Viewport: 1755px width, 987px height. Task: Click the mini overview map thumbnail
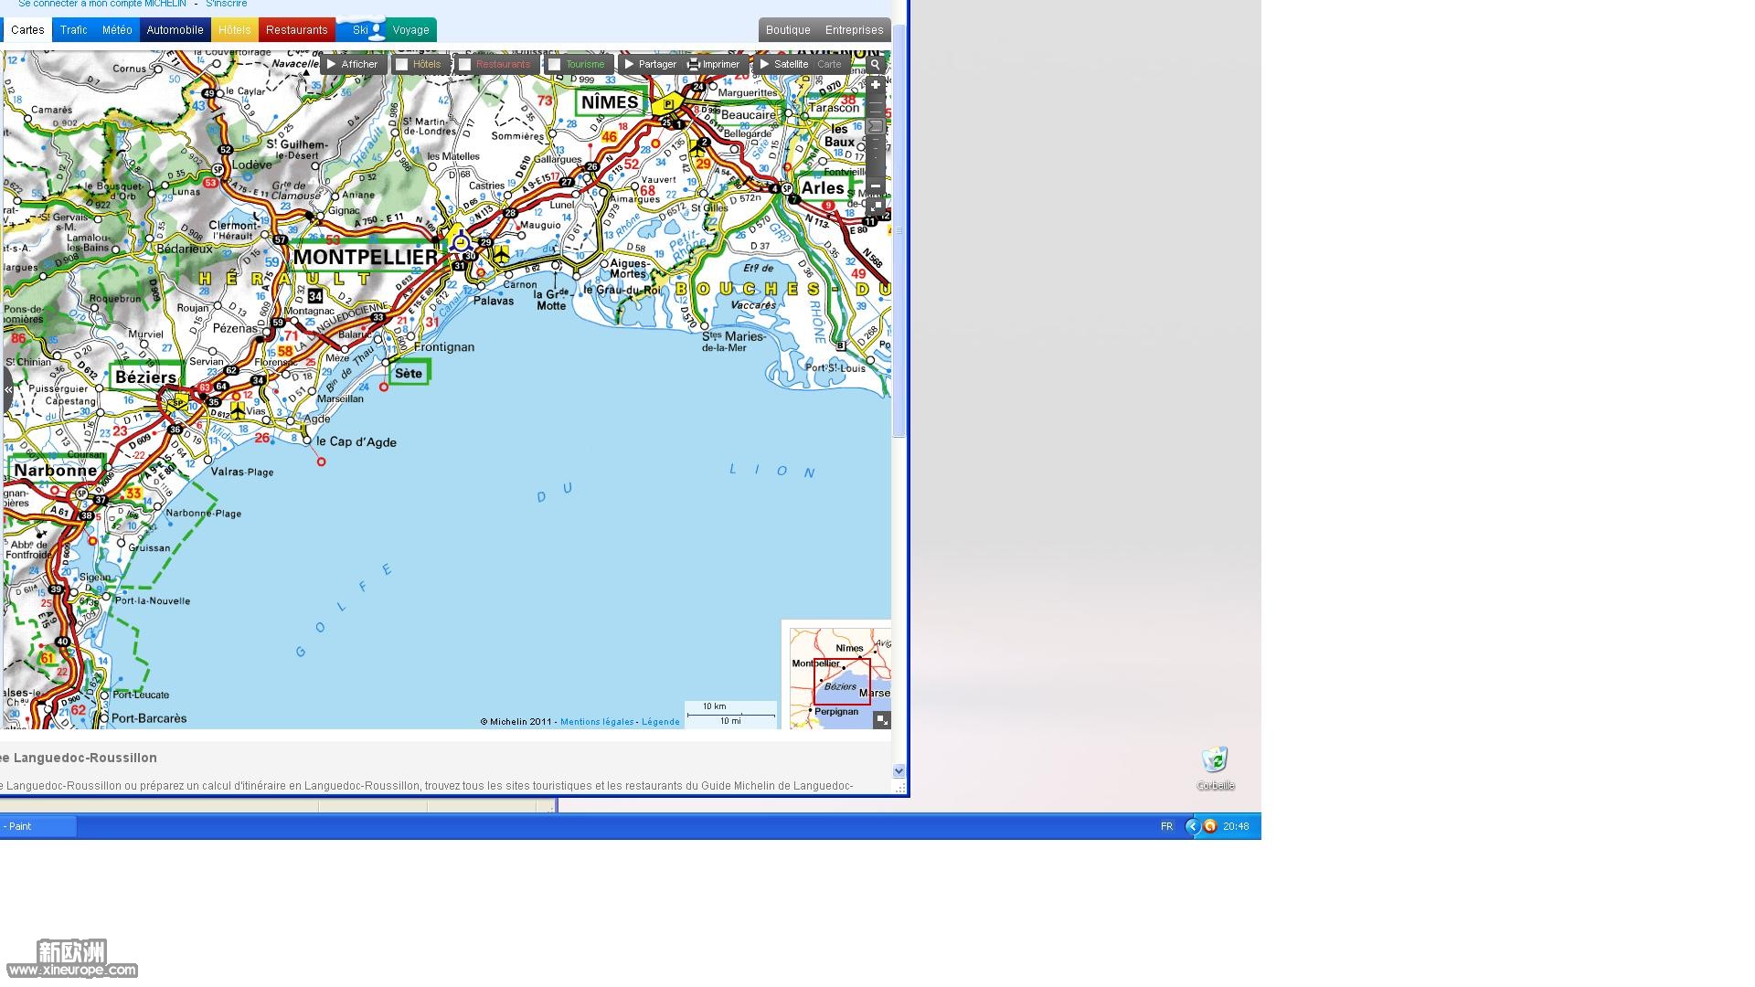click(x=840, y=678)
